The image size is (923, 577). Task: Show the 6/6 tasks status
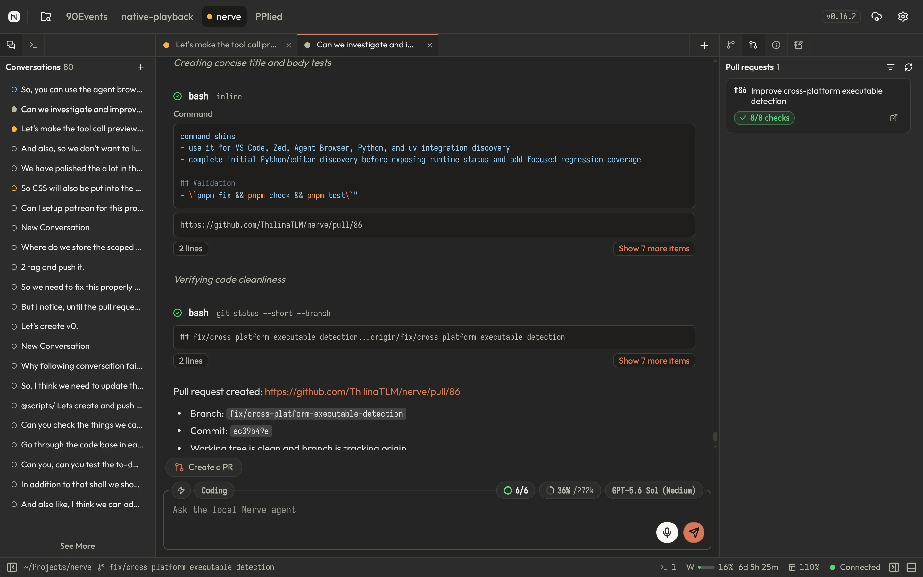[516, 490]
